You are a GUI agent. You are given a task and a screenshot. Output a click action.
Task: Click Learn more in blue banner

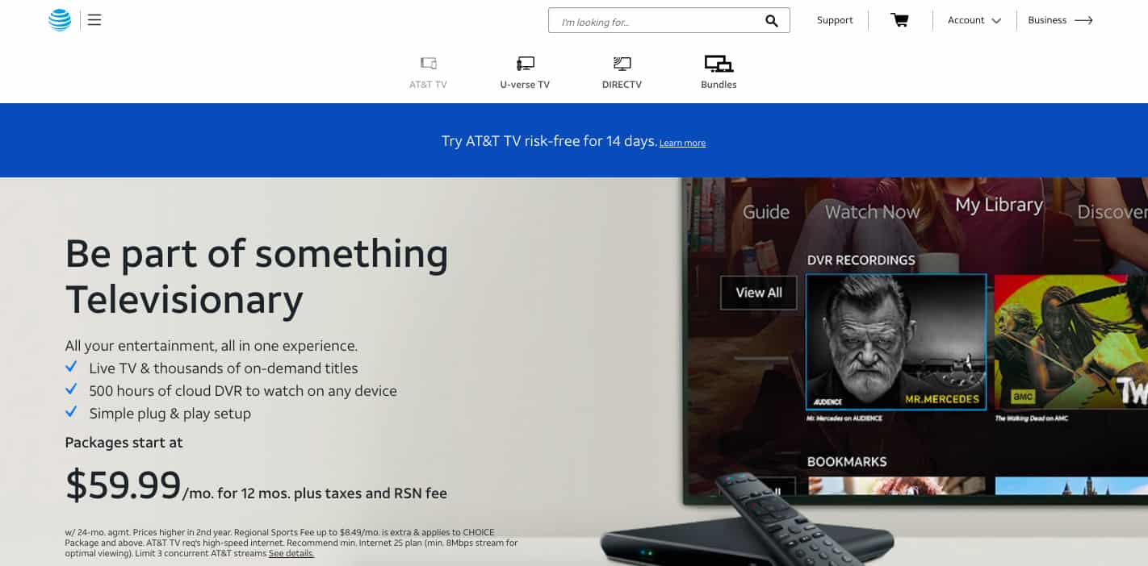682,144
